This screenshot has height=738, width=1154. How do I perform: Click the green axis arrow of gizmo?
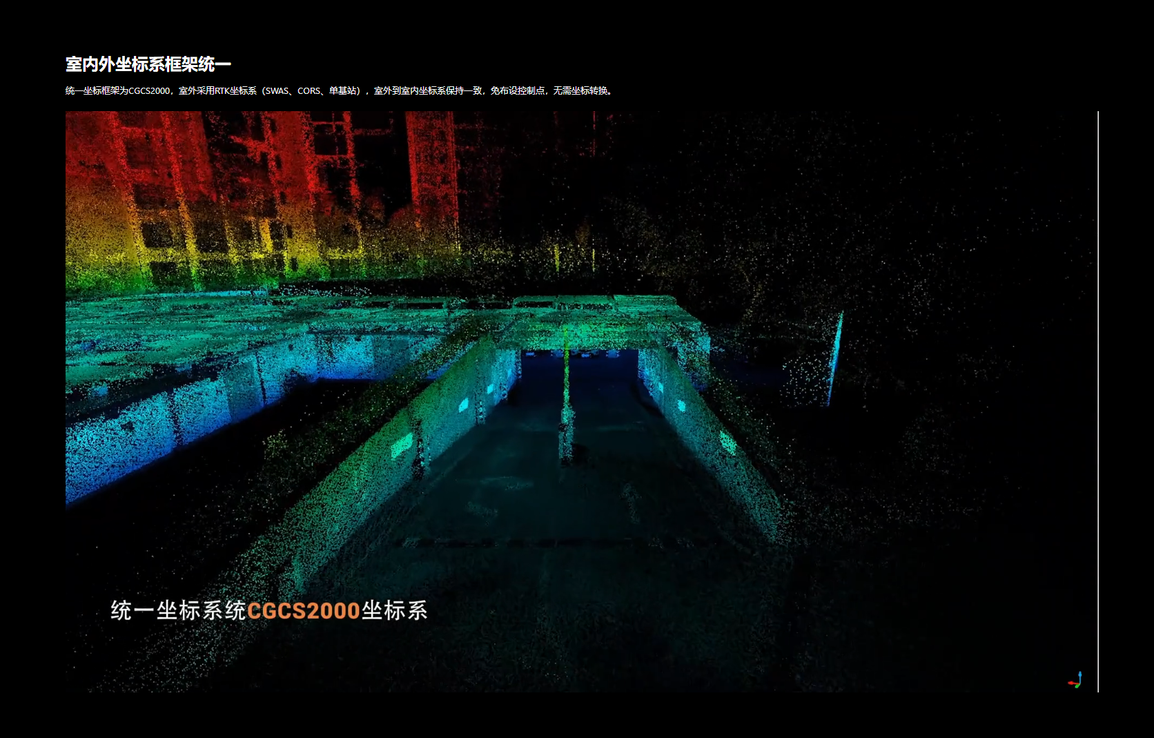click(1077, 686)
